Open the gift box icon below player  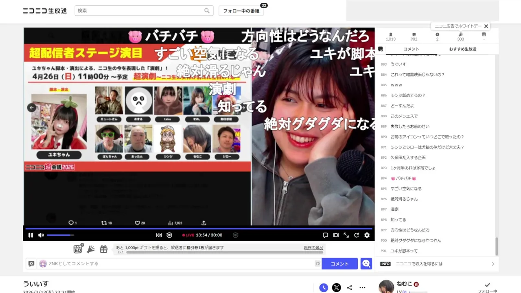(x=104, y=249)
